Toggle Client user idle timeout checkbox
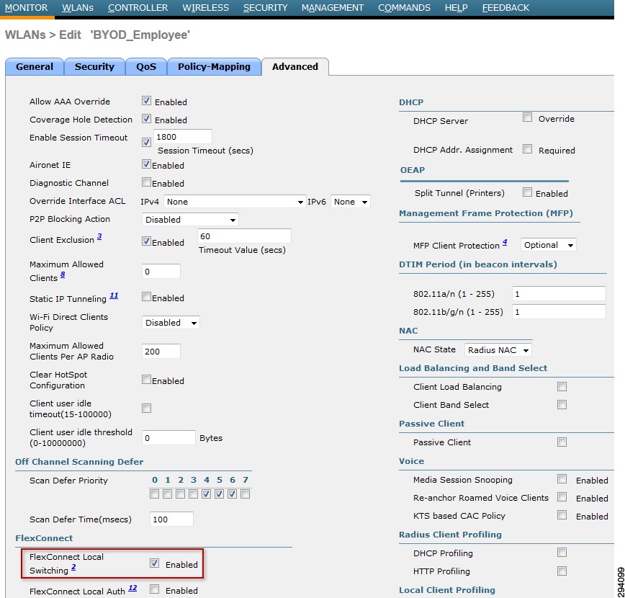 [x=146, y=408]
